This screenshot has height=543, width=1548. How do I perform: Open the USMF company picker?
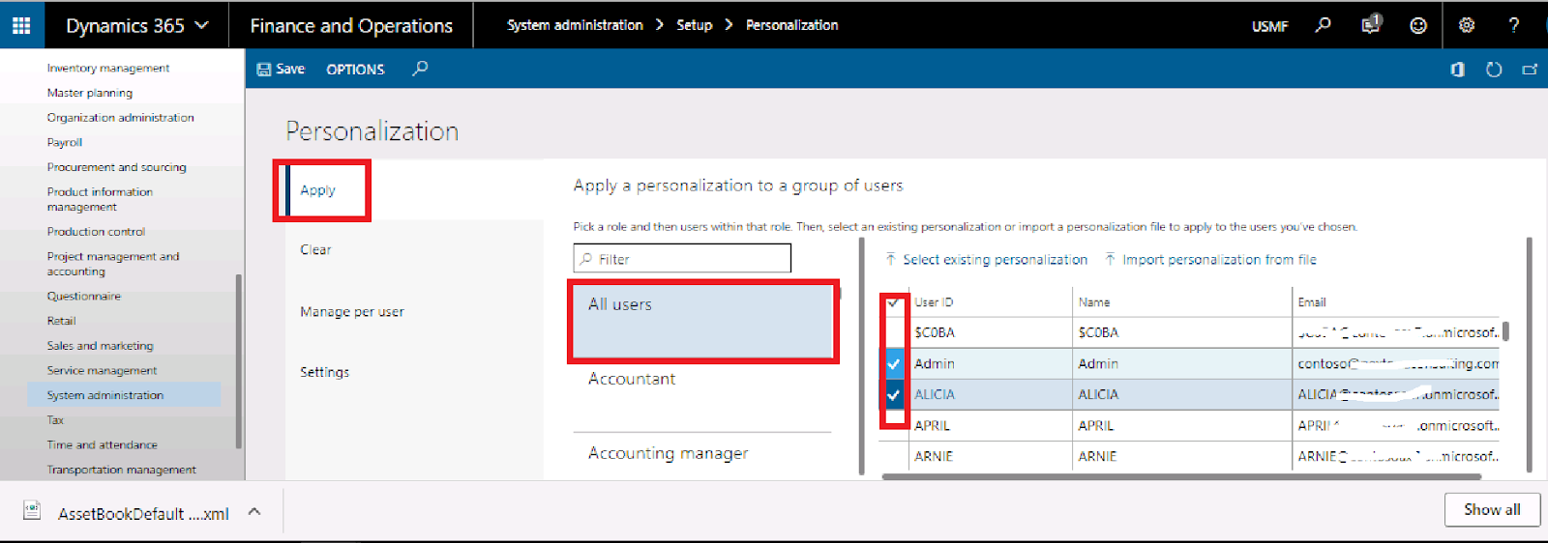(x=1269, y=26)
